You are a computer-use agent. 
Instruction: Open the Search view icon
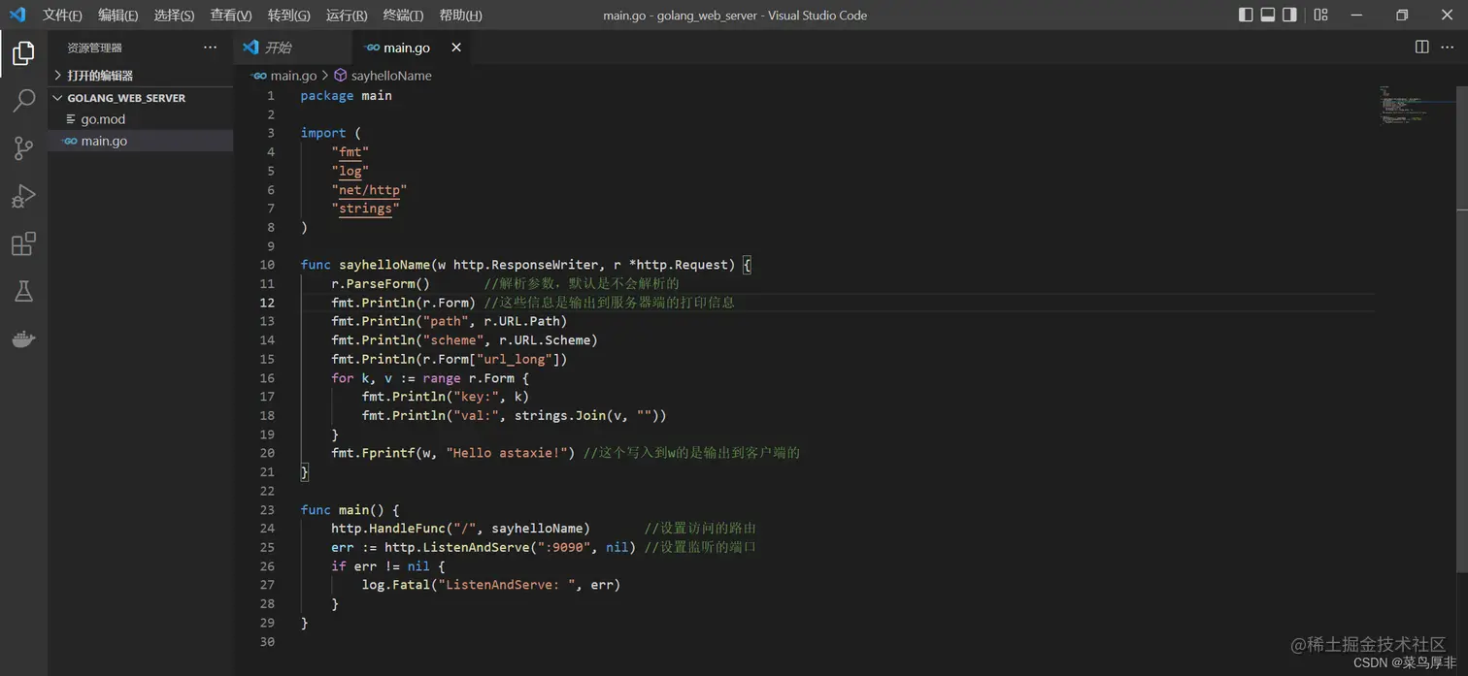23,100
